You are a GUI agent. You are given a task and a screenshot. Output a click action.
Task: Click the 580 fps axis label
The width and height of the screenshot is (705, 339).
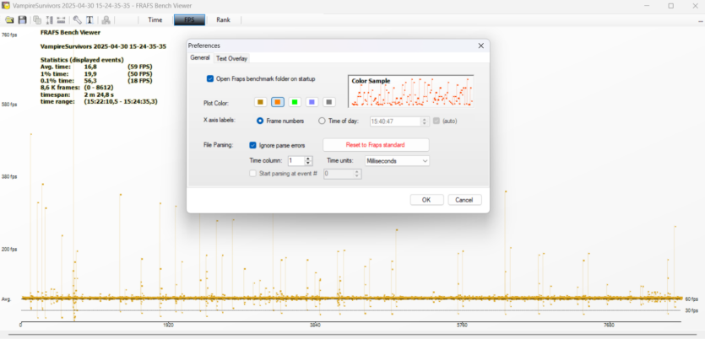coord(9,105)
